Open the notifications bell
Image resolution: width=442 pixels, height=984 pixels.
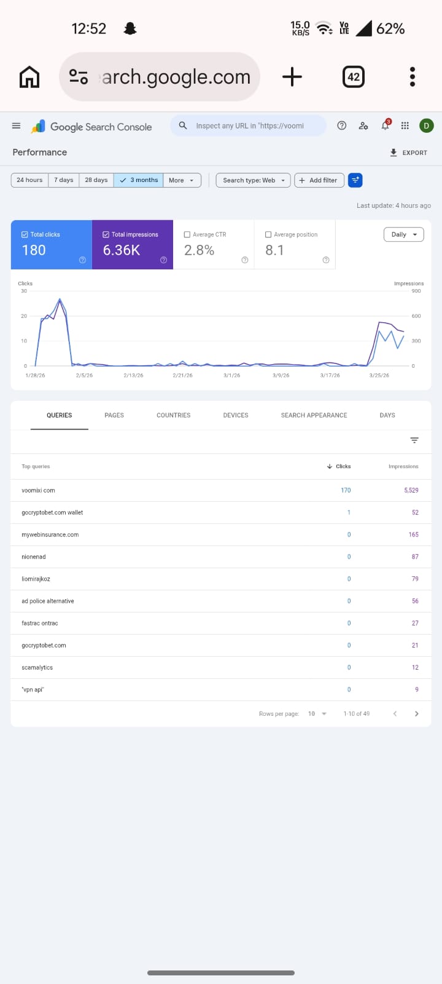[x=386, y=125]
